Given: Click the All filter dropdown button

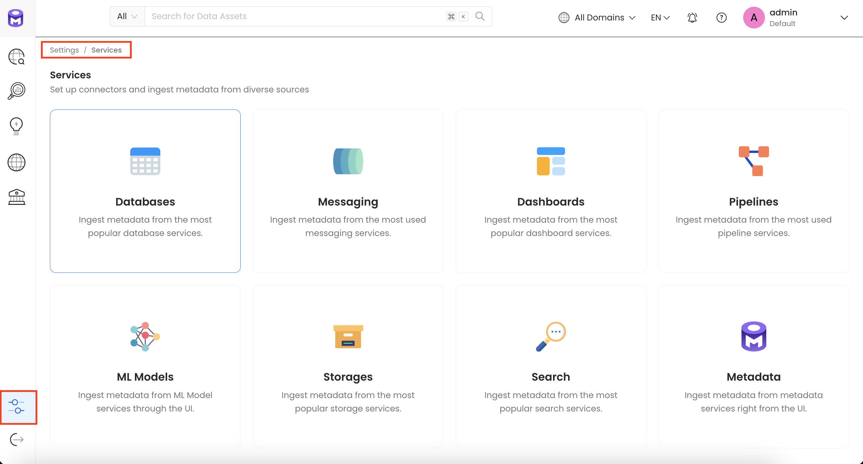Looking at the screenshot, I should tap(127, 16).
